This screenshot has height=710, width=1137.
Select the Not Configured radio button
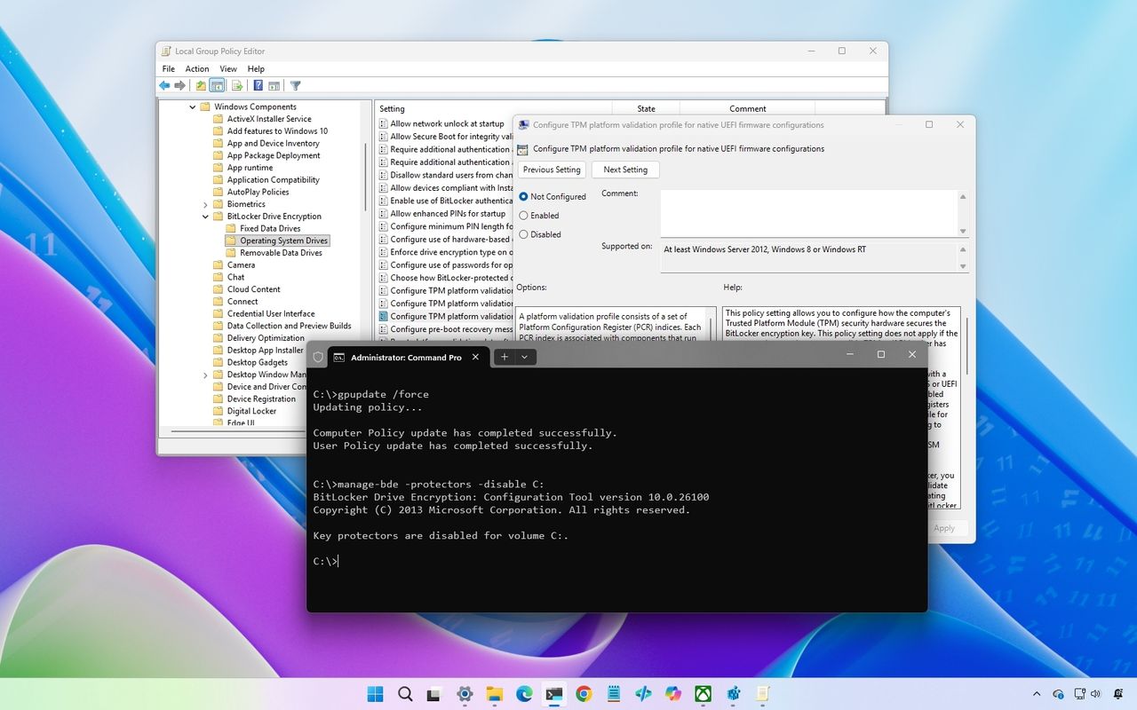[x=523, y=196]
